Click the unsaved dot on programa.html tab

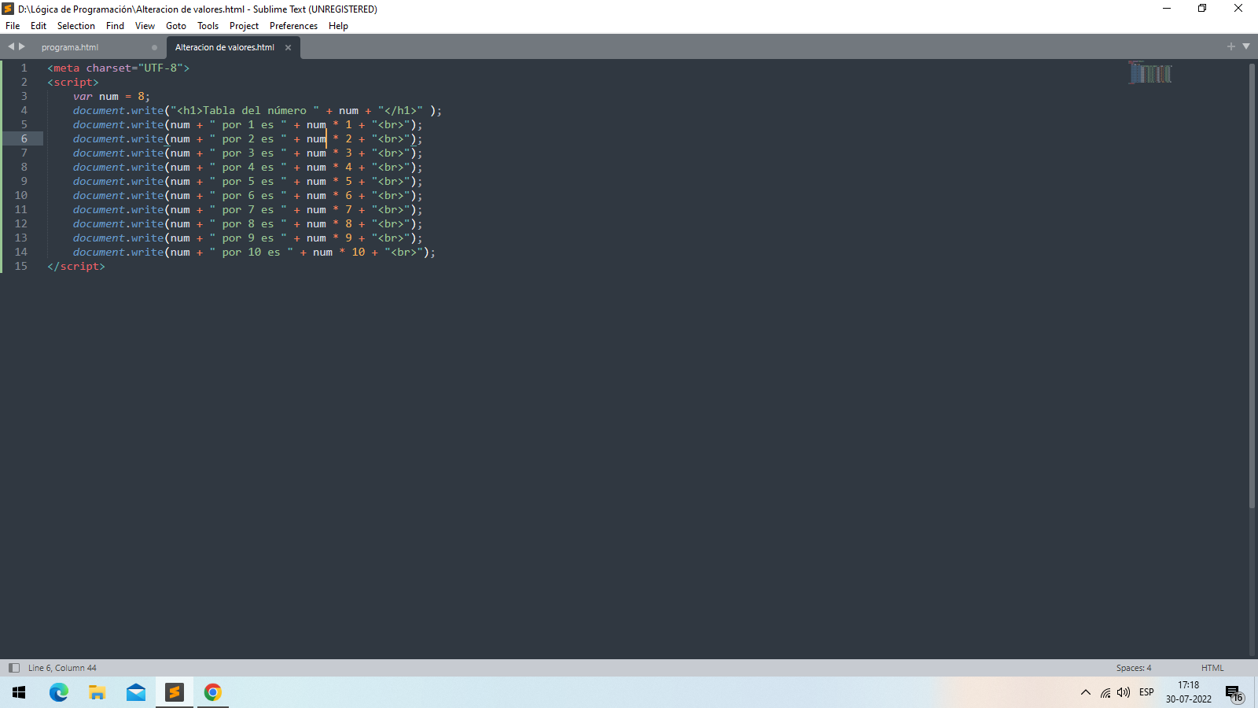click(154, 48)
